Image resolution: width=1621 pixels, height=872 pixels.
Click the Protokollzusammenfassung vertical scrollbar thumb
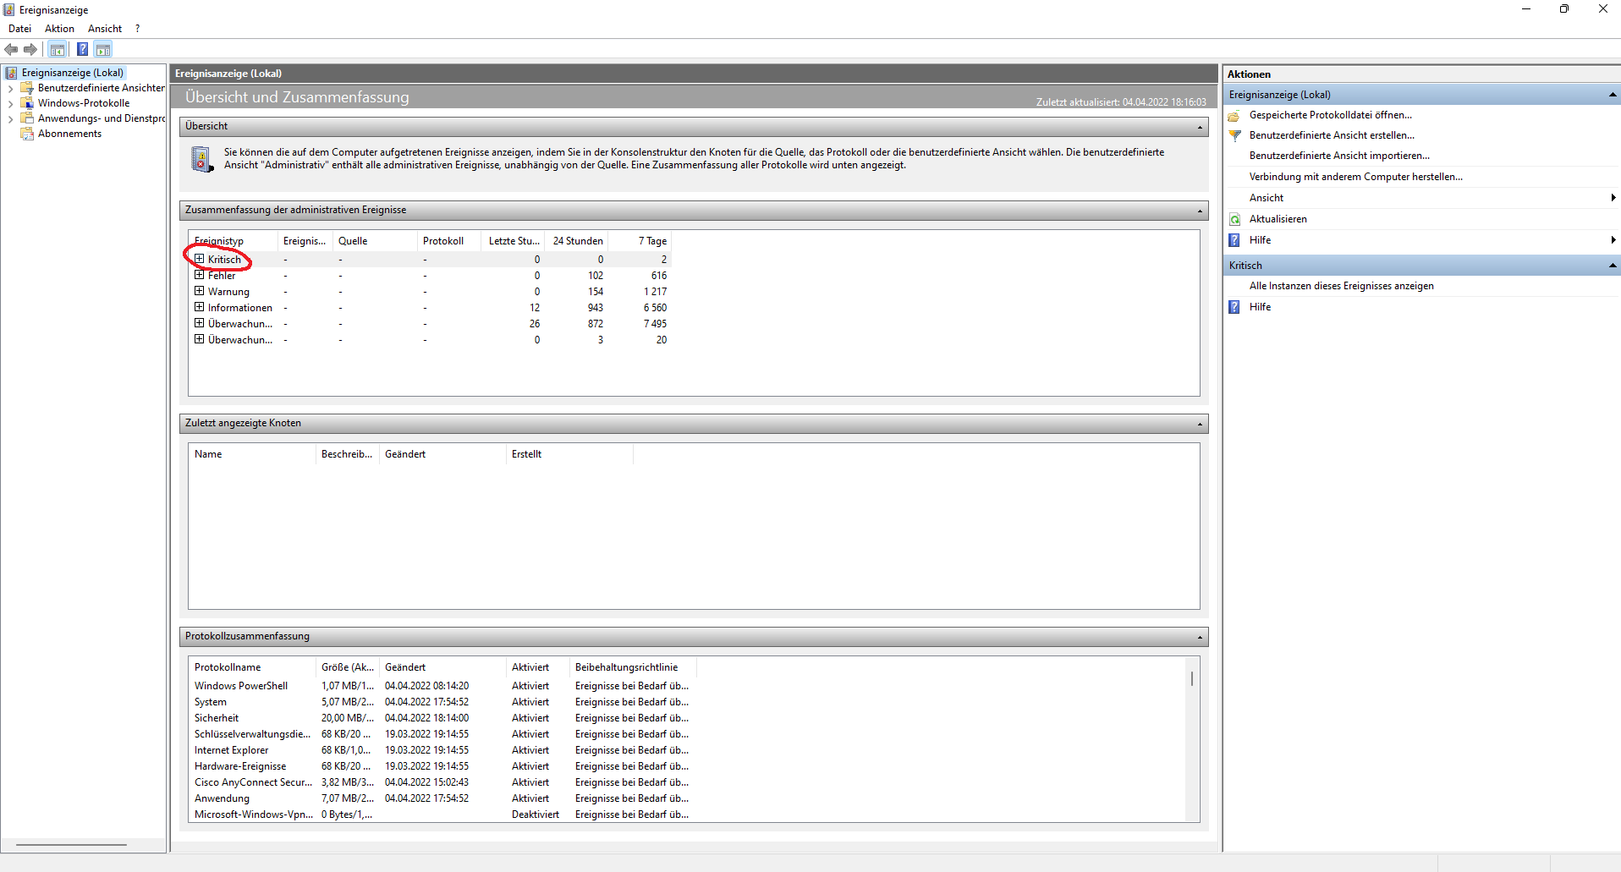tap(1192, 678)
